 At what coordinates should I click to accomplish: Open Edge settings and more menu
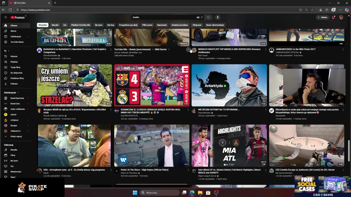[x=340, y=10]
